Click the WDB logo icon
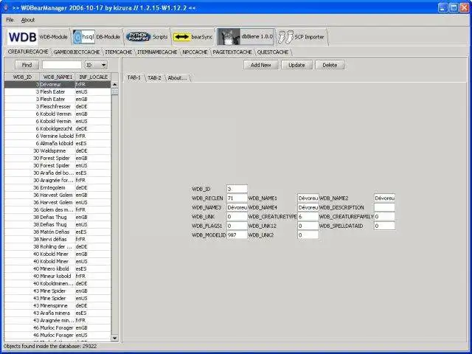472x354 pixels. click(22, 37)
